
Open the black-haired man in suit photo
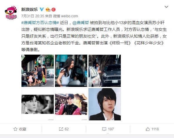click(105, 104)
